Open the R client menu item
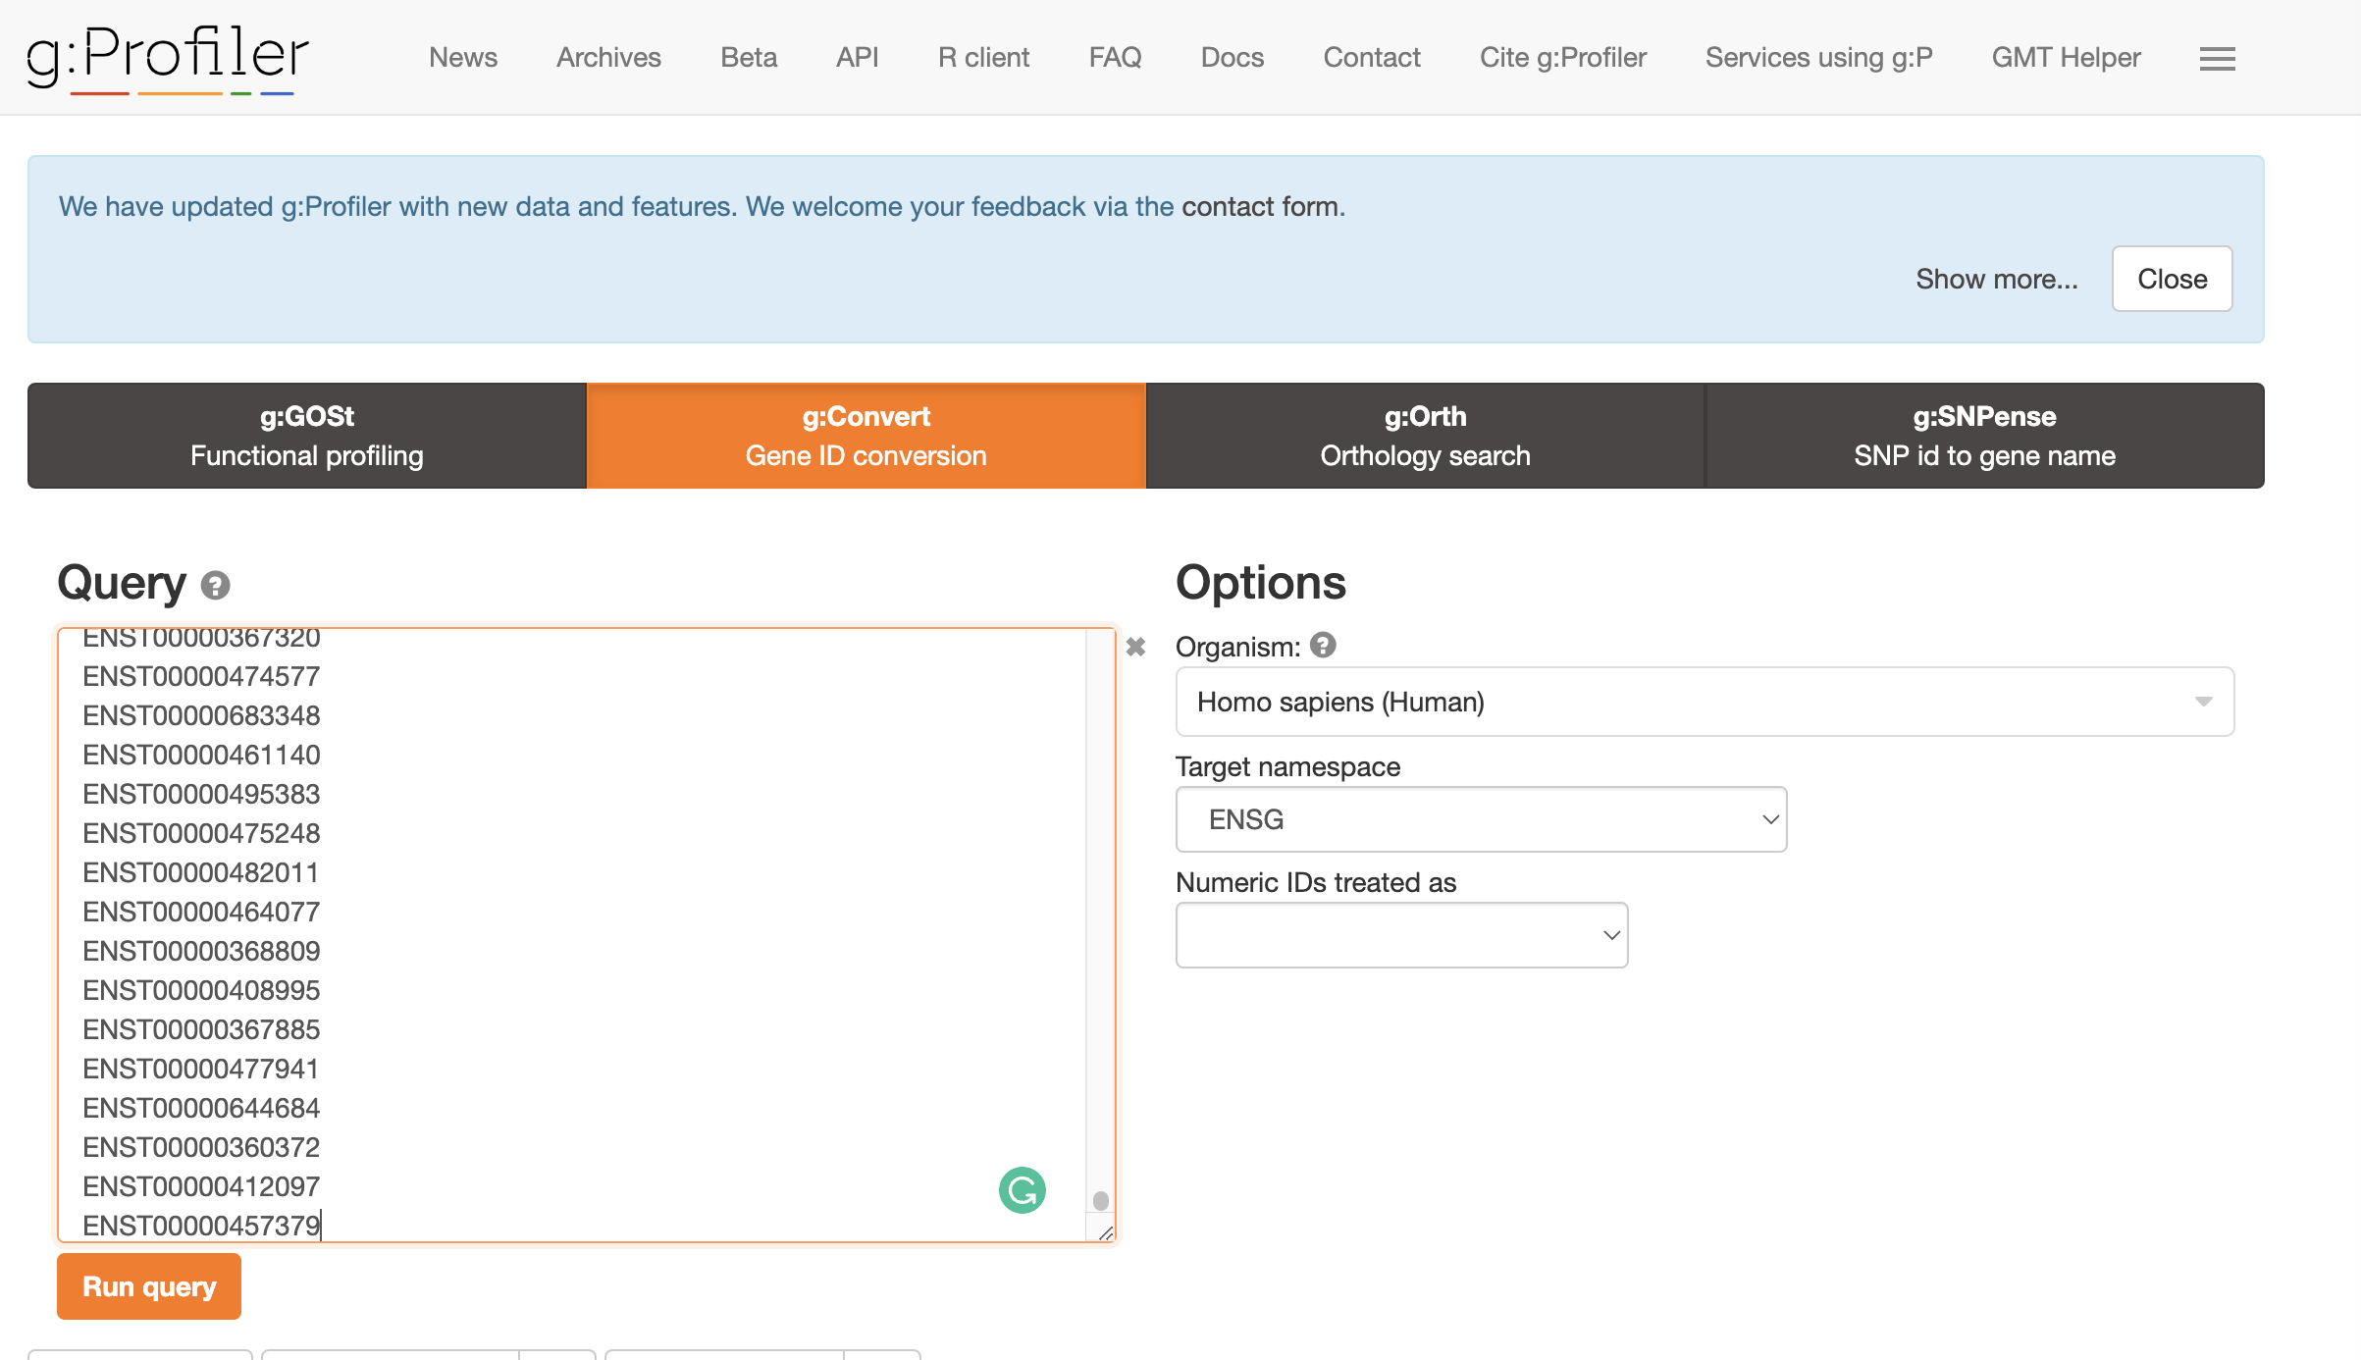Image resolution: width=2361 pixels, height=1360 pixels. (983, 58)
